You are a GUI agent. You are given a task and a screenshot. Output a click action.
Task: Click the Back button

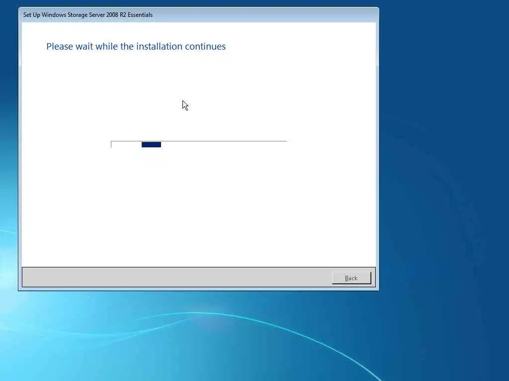pos(351,278)
